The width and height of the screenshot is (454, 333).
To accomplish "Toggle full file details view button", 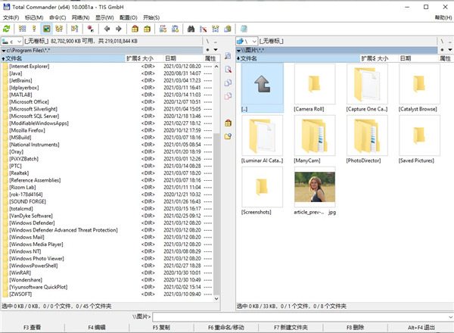I will (x=33, y=29).
